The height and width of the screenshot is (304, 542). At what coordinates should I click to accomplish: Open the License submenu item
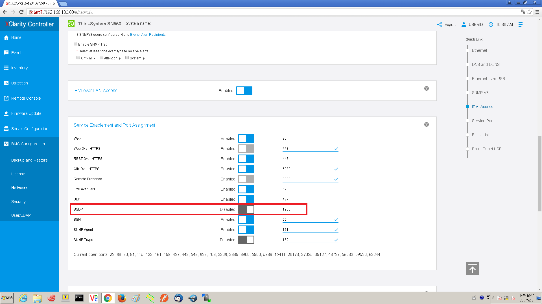[x=18, y=174]
